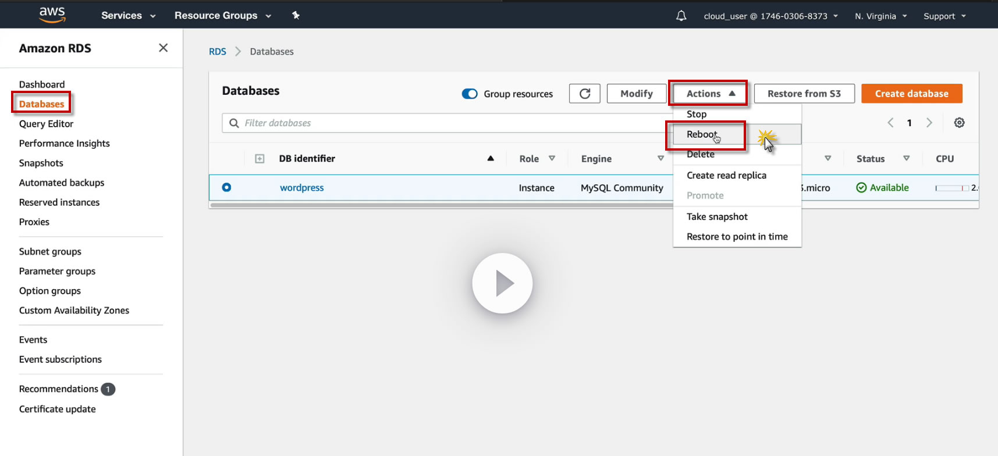This screenshot has height=456, width=998.
Task: Open the Resource Groups dropdown
Action: tap(223, 16)
